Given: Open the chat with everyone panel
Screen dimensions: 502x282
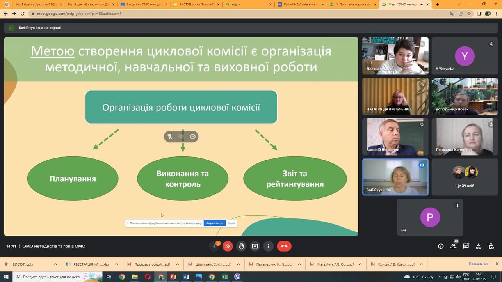Looking at the screenshot, I should click(x=466, y=246).
